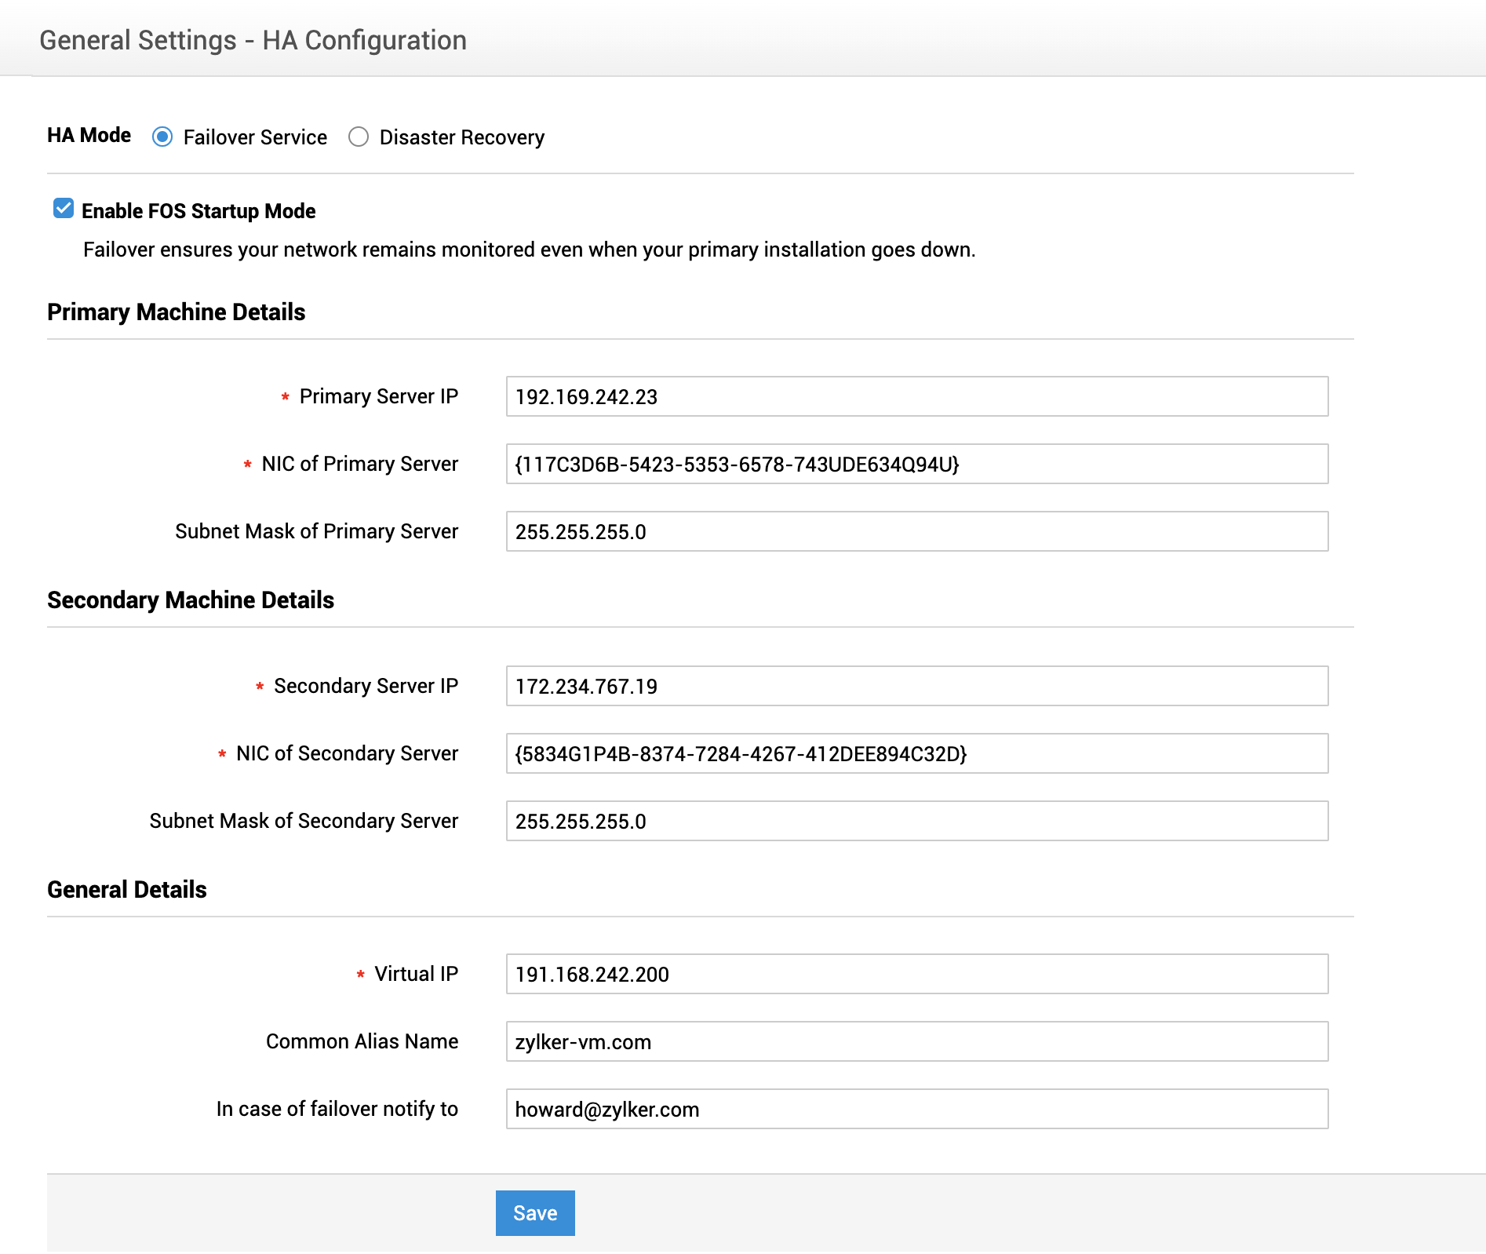Screen dimensions: 1486x1254
Task: Click the NIC of Primary Server field
Action: pyautogui.click(x=916, y=464)
